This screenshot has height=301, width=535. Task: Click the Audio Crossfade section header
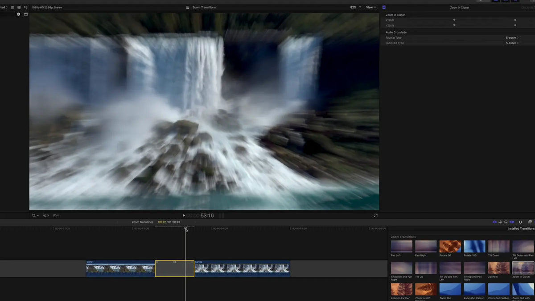pyautogui.click(x=396, y=33)
